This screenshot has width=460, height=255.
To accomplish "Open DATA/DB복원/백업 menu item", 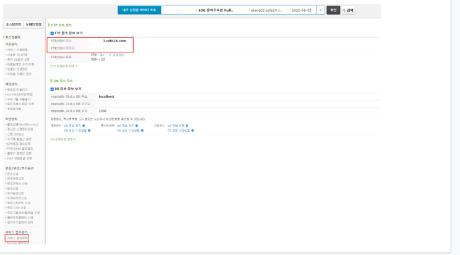I will pyautogui.click(x=20, y=95).
